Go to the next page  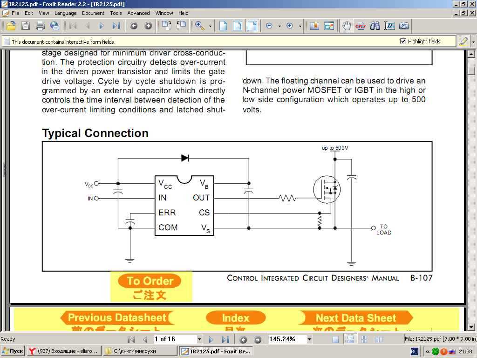[211, 339]
